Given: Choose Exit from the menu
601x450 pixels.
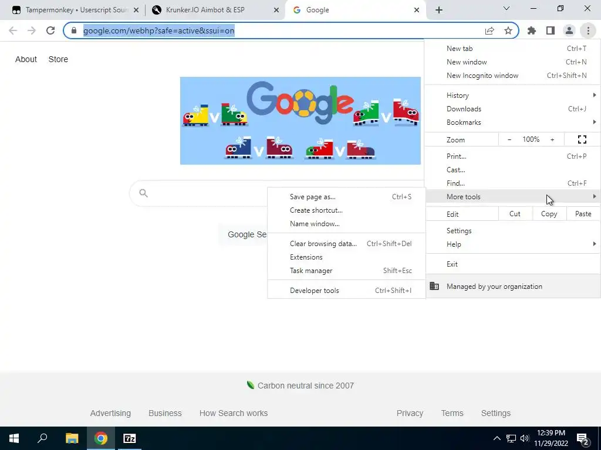Looking at the screenshot, I should 512,264.
